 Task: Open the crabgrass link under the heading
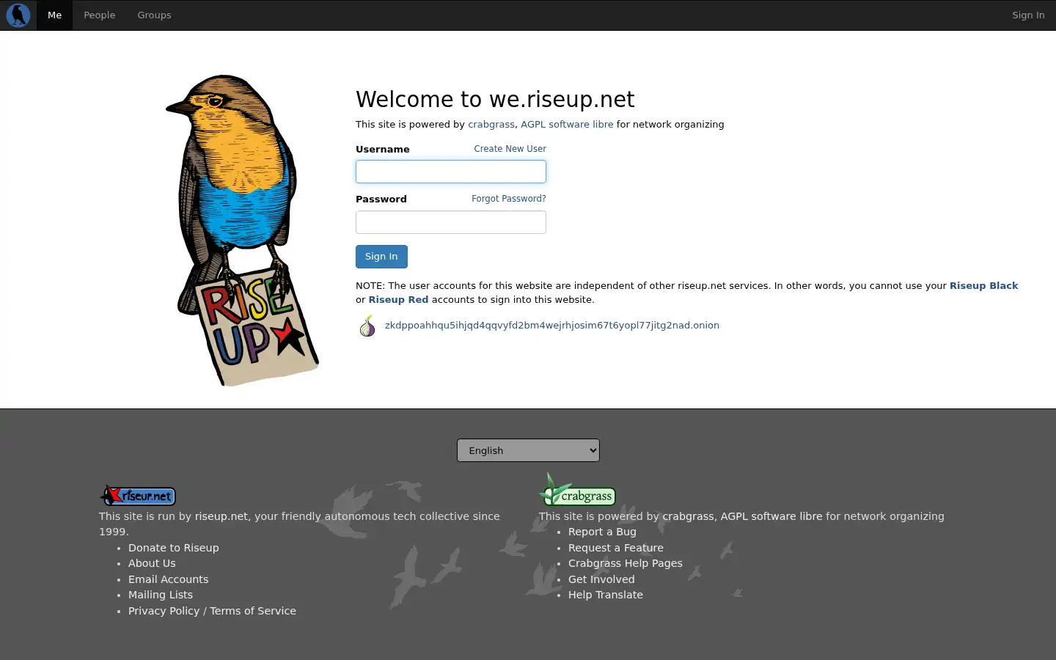pyautogui.click(x=491, y=125)
